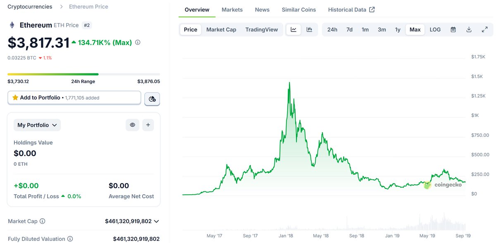This screenshot has height=243, width=496.
Task: Switch chart to Market Cap
Action: tap(221, 29)
